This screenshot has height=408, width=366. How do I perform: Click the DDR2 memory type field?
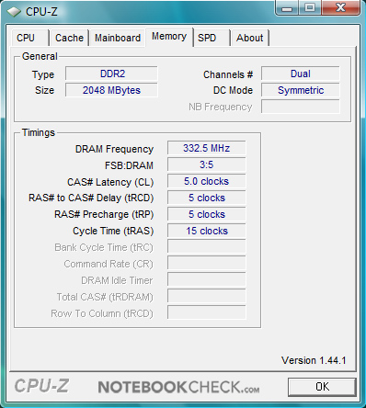click(x=111, y=74)
